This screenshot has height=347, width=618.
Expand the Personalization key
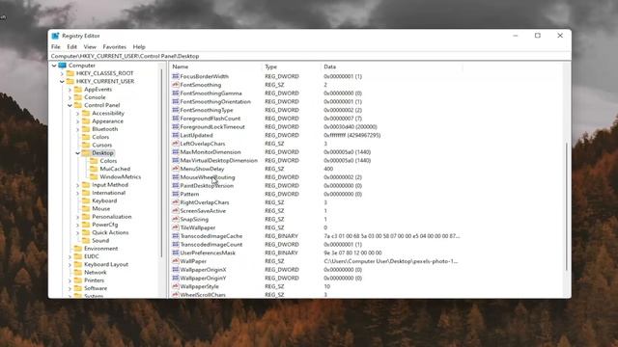pos(77,217)
